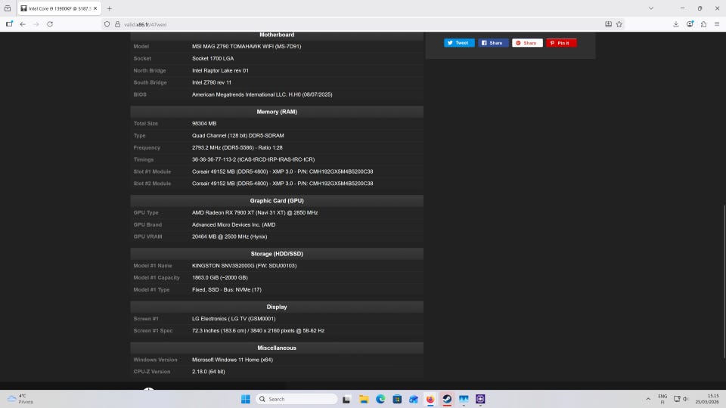Click the 1863.0 GiB capacity value

coord(220,277)
